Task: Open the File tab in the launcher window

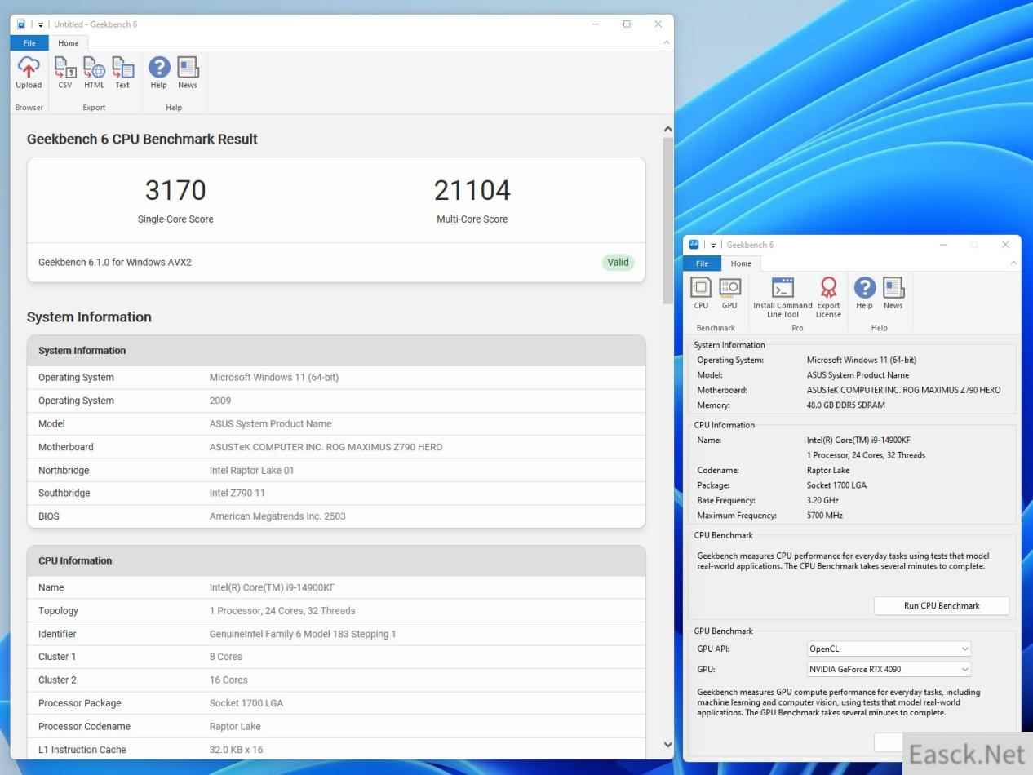Action: coord(702,263)
